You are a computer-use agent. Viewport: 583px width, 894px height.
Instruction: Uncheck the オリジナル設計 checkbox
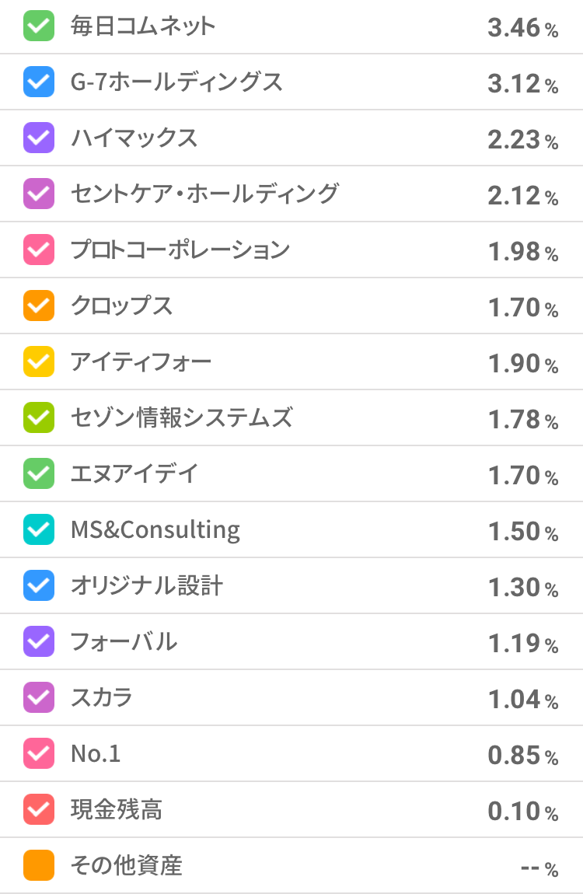tap(39, 585)
